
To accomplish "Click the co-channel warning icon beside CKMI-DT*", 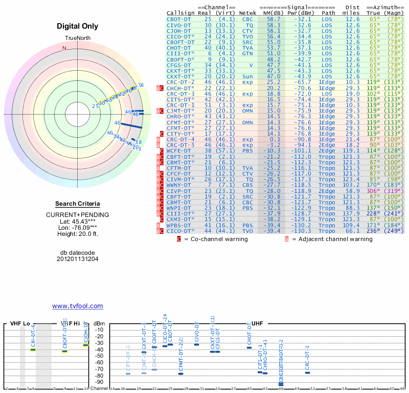I will (x=162, y=219).
